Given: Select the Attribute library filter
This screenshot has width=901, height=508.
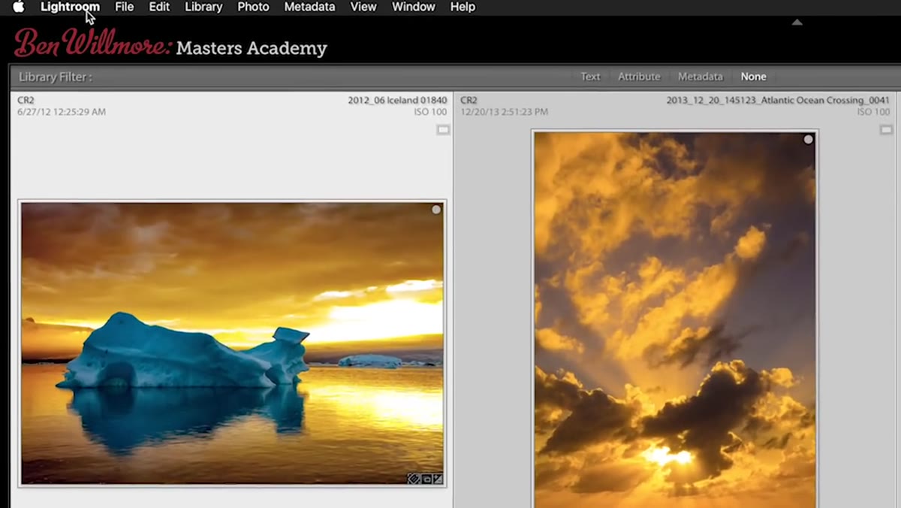Looking at the screenshot, I should [x=639, y=77].
